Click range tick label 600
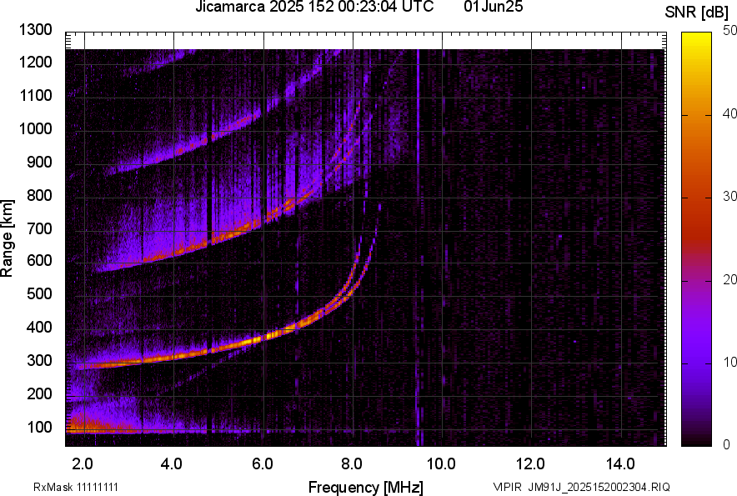The height and width of the screenshot is (496, 737). pos(39,260)
